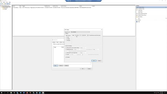Open the Action menu
Screen dimensions: 167x94
tap(4, 2)
